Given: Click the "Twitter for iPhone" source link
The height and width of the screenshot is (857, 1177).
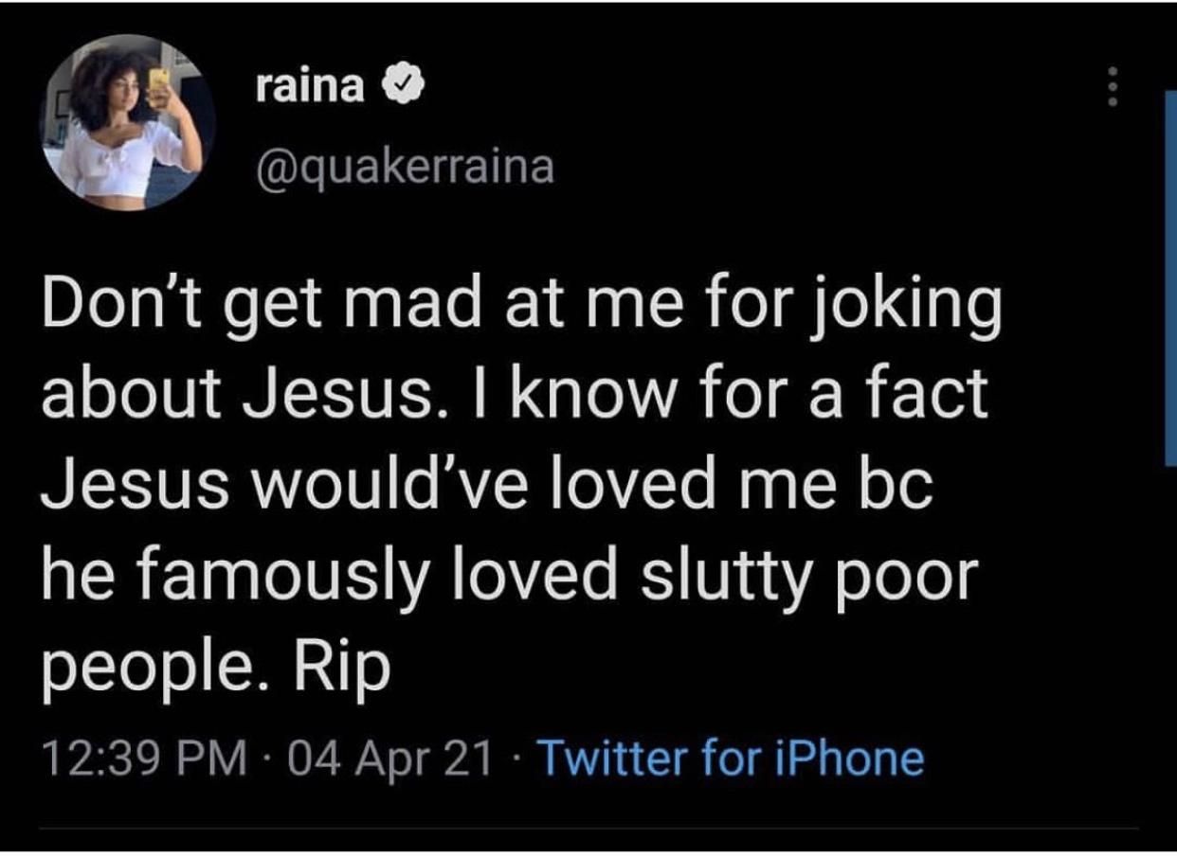Looking at the screenshot, I should [730, 758].
